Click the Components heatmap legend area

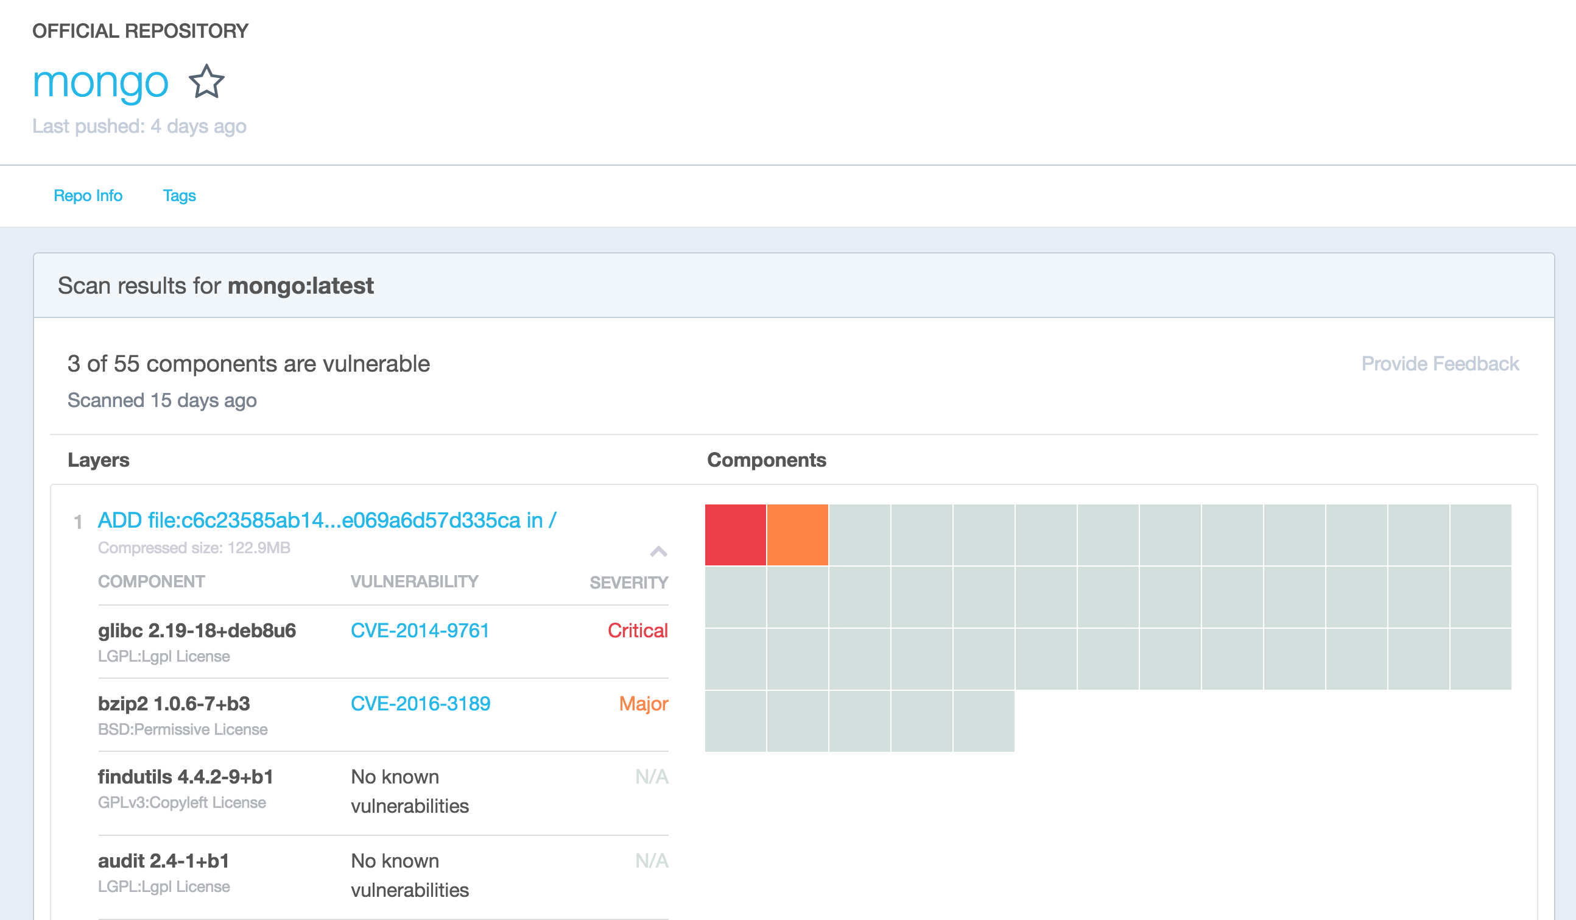click(x=766, y=460)
